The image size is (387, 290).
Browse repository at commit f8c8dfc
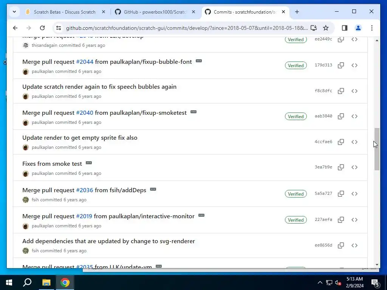pyautogui.click(x=354, y=91)
